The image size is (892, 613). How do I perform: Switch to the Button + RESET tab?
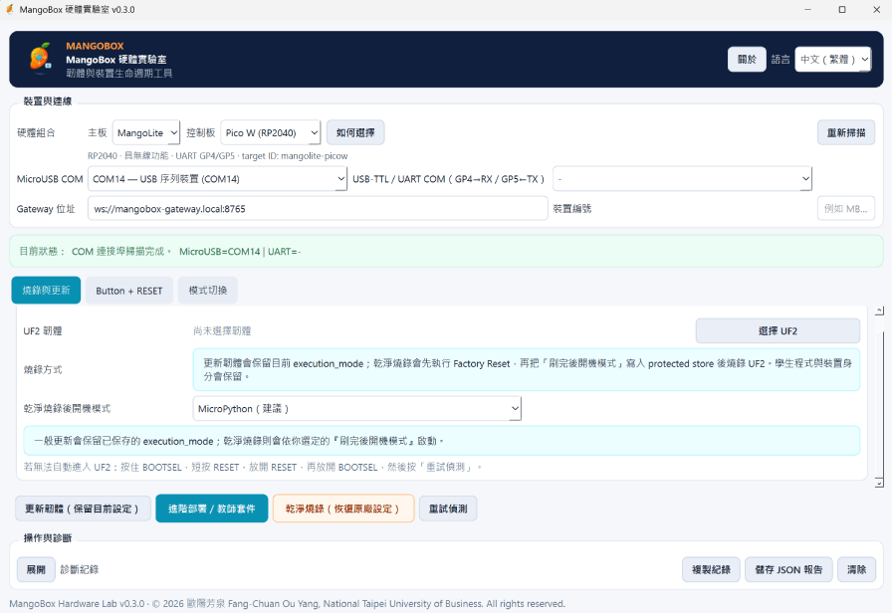coord(129,291)
